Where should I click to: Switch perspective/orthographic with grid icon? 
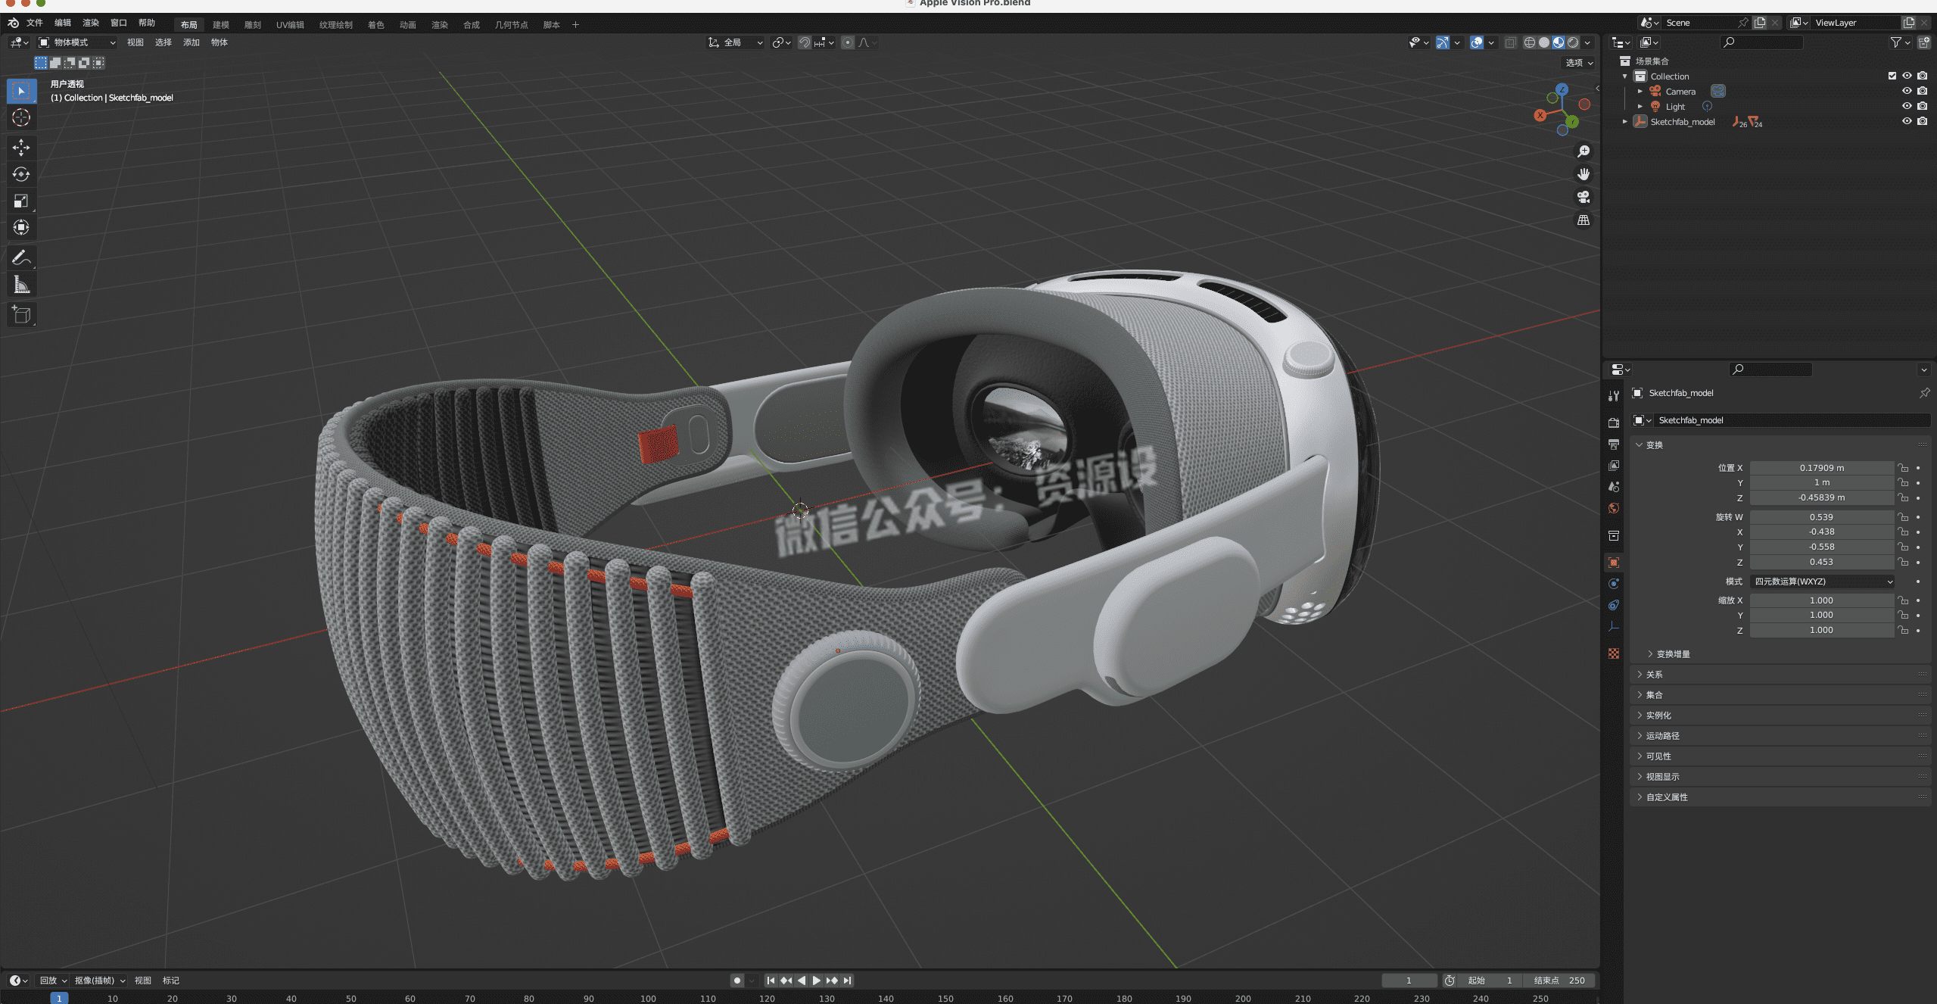(x=1584, y=220)
